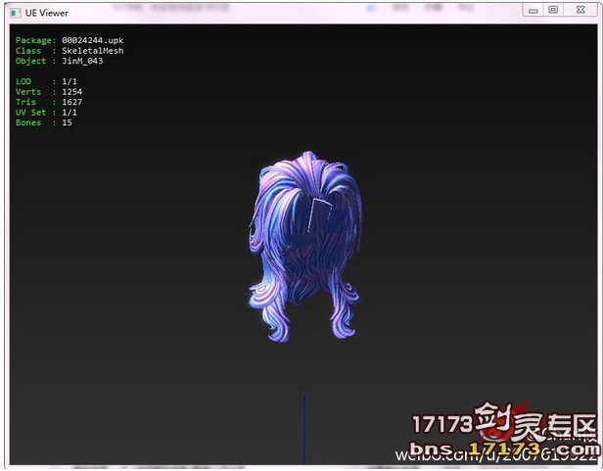Click the class value SkeletalMesh
603x471 pixels.
coord(93,51)
